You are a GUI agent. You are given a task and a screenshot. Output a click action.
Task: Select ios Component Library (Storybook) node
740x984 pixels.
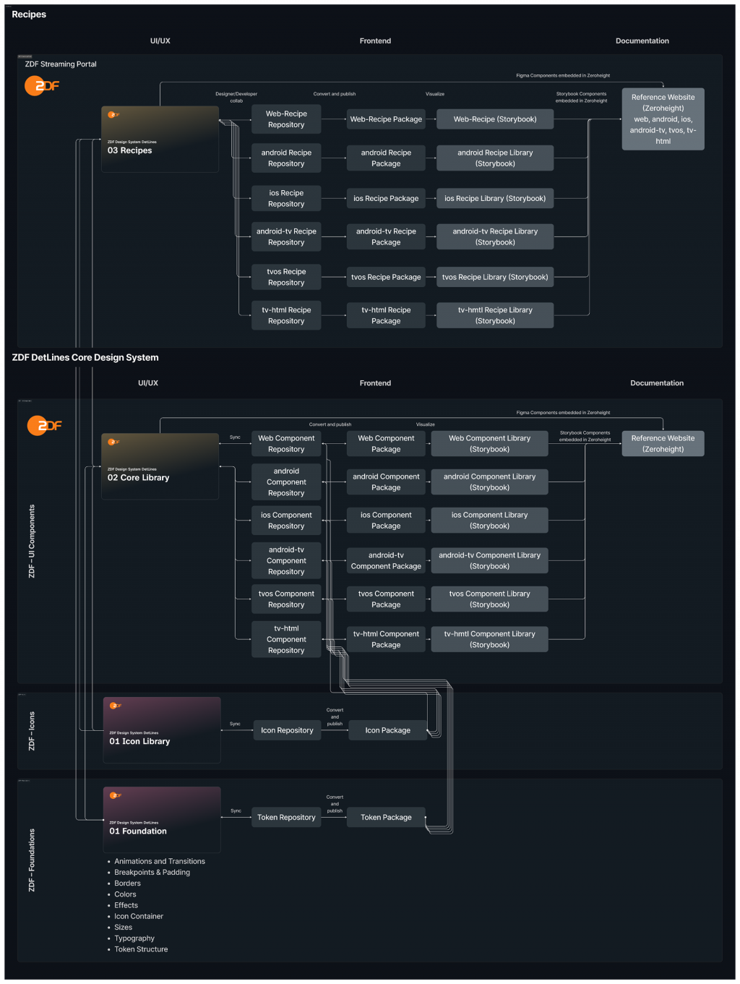(x=489, y=521)
